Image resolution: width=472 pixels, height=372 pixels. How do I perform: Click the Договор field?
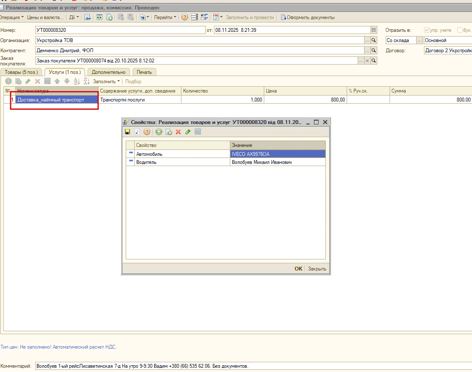(448, 50)
